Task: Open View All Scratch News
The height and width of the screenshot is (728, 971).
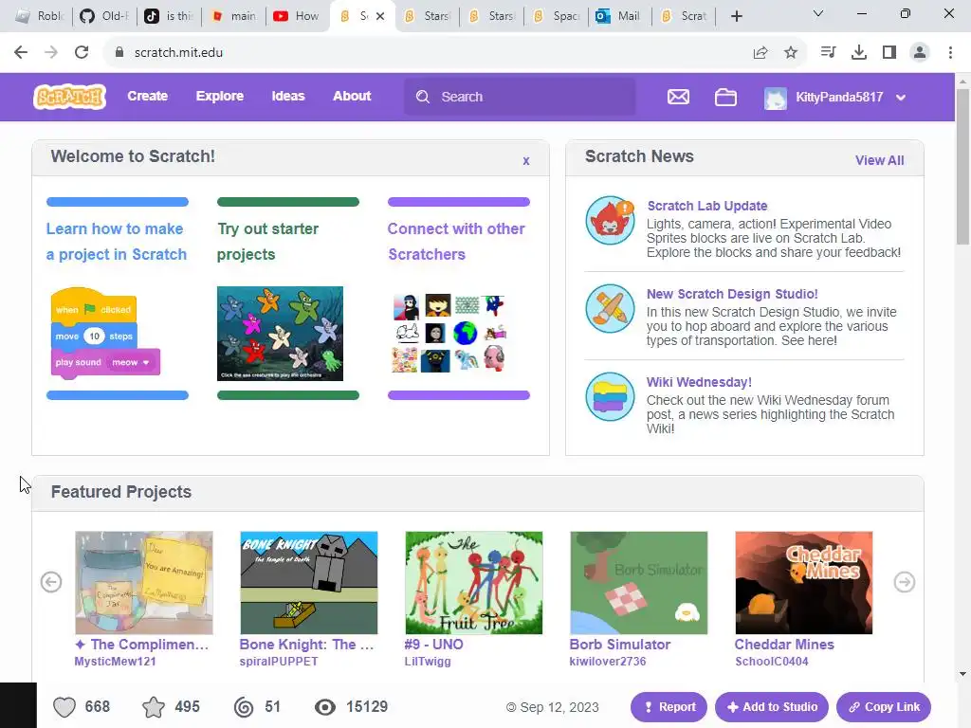Action: 879,160
